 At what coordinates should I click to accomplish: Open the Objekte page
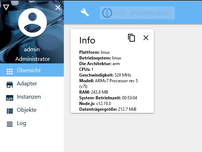[32, 110]
